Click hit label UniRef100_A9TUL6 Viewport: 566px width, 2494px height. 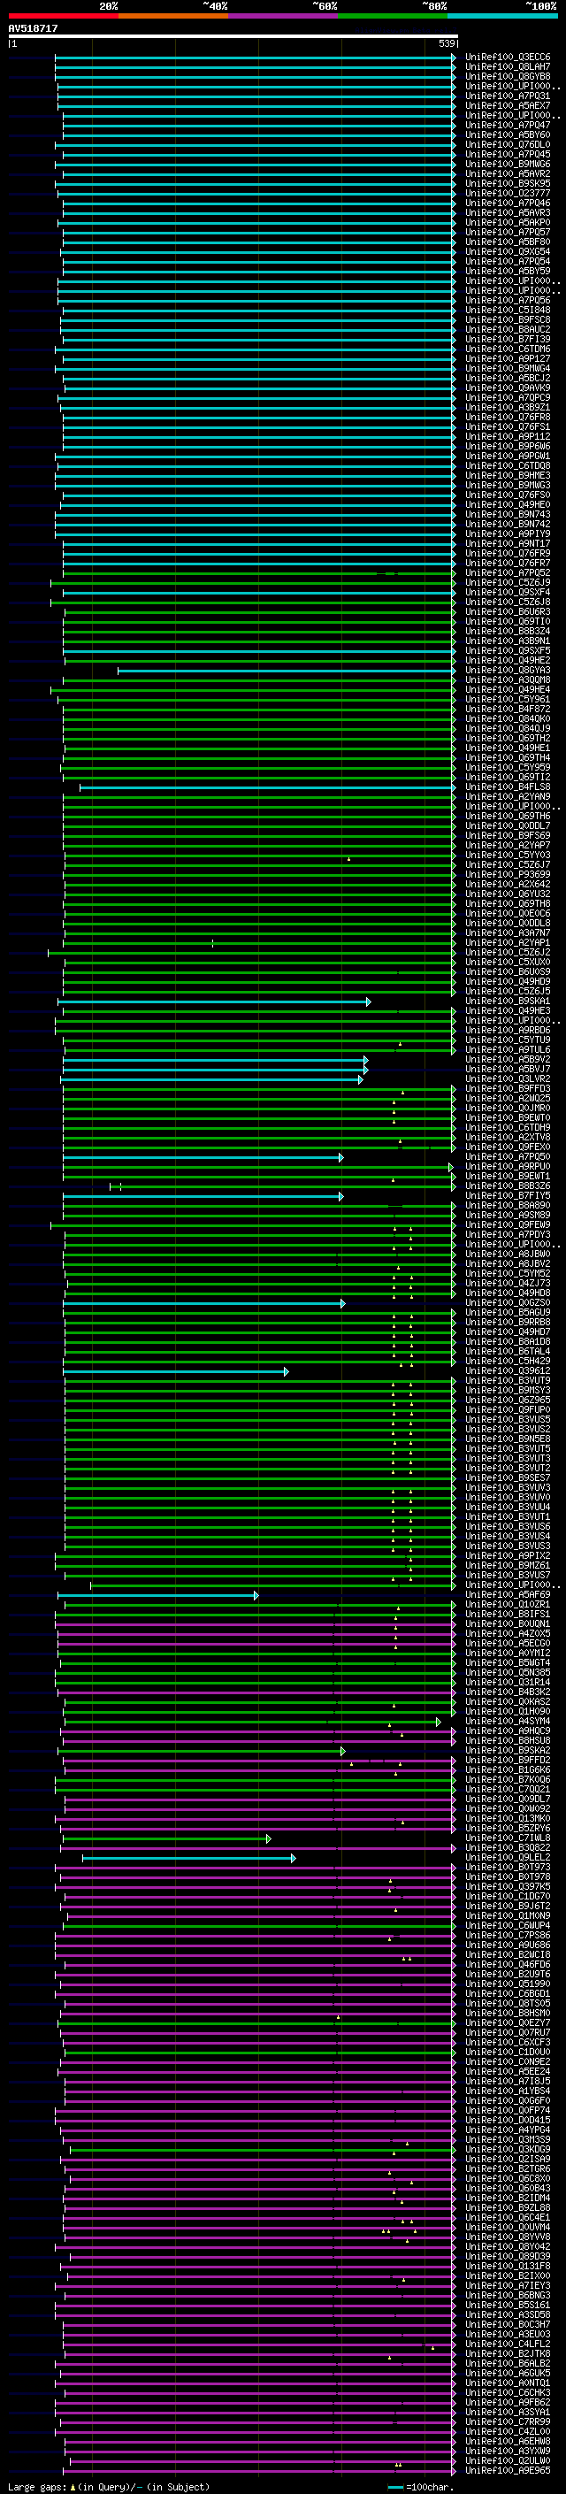point(507,1049)
